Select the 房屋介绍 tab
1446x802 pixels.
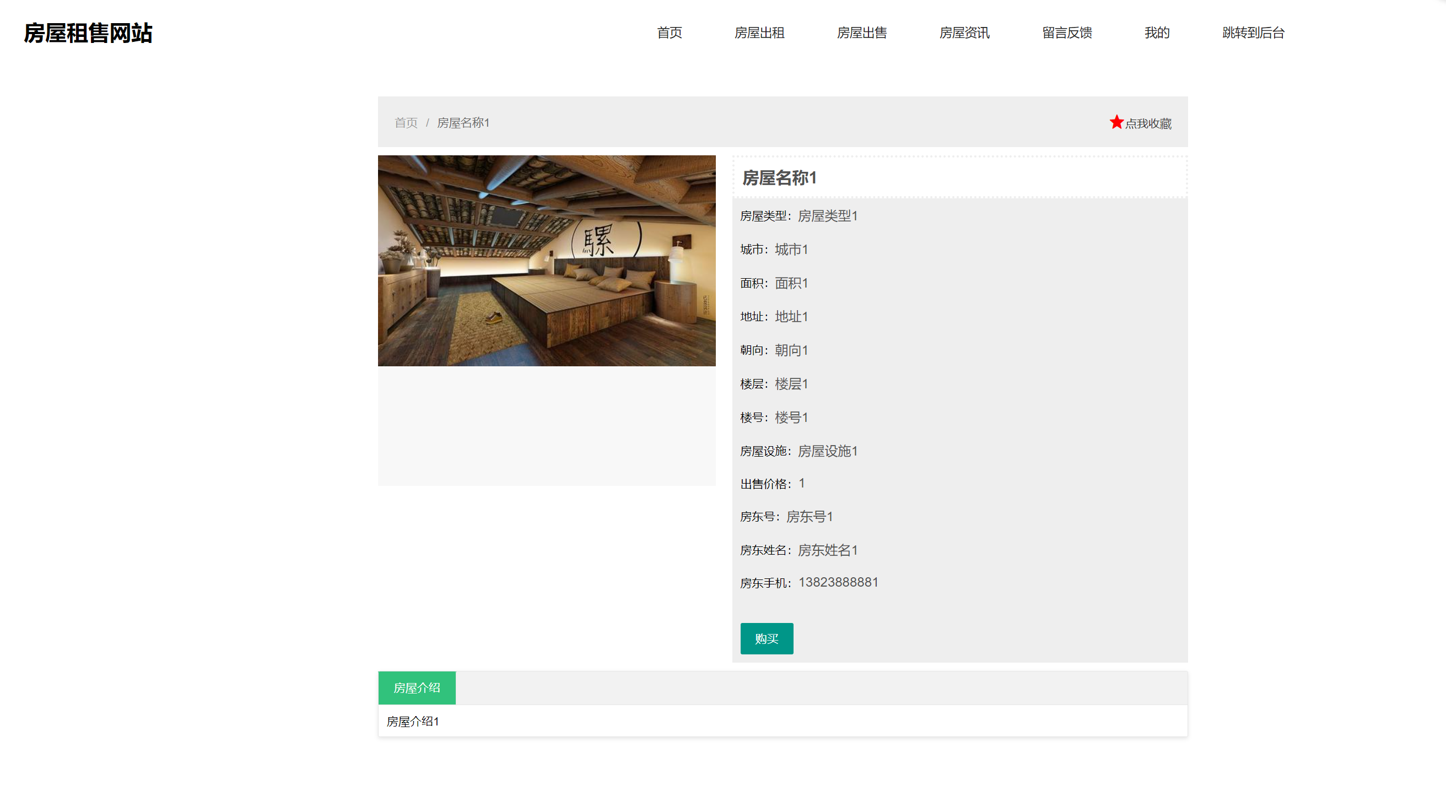[417, 687]
